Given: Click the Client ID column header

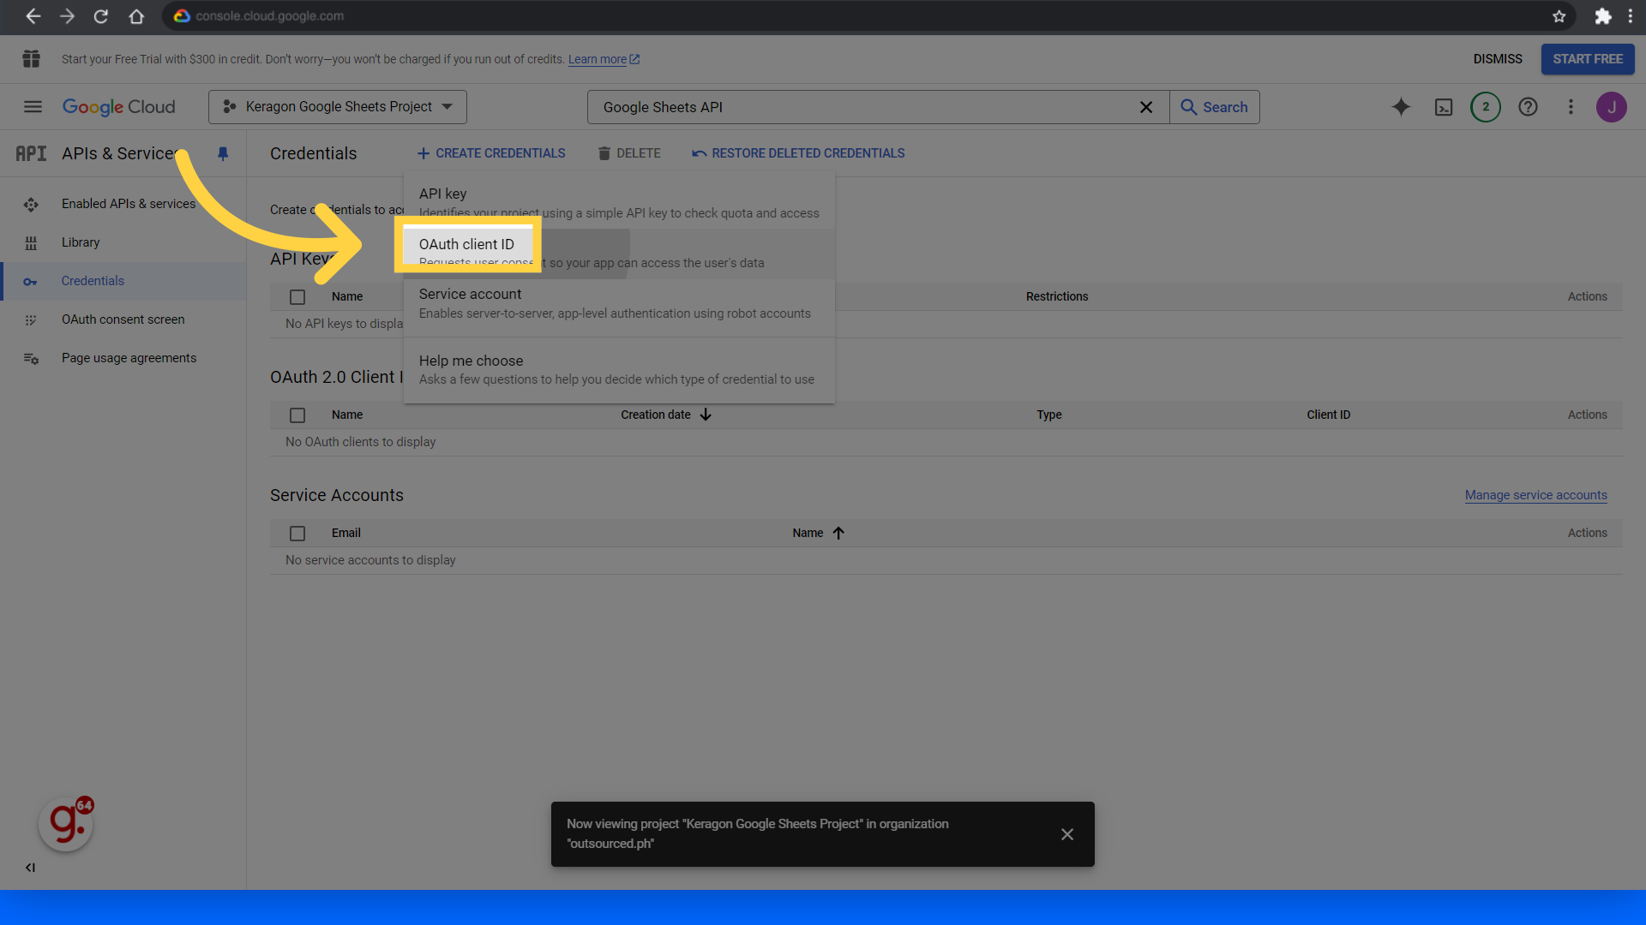Looking at the screenshot, I should point(1329,415).
